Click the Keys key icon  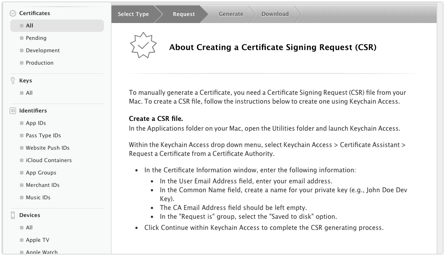pos(13,81)
